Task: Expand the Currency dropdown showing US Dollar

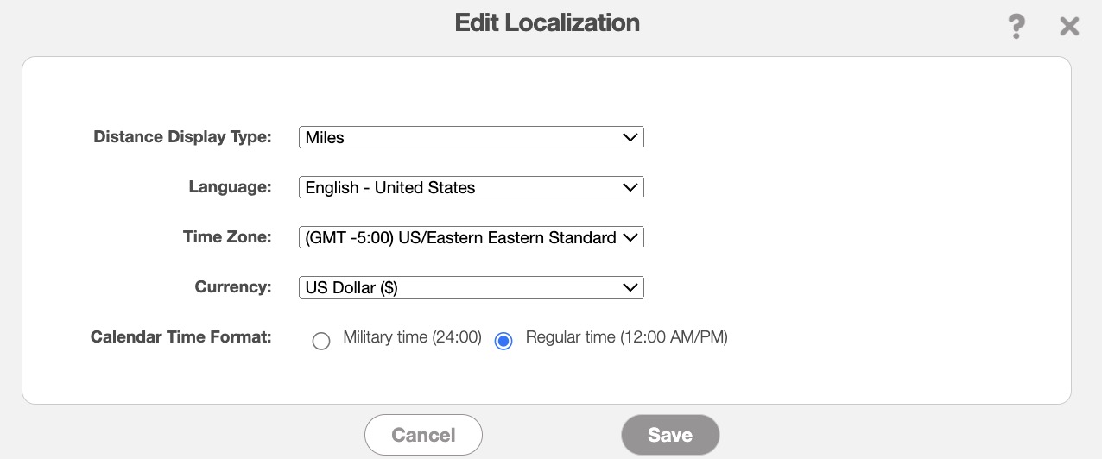Action: pyautogui.click(x=471, y=287)
